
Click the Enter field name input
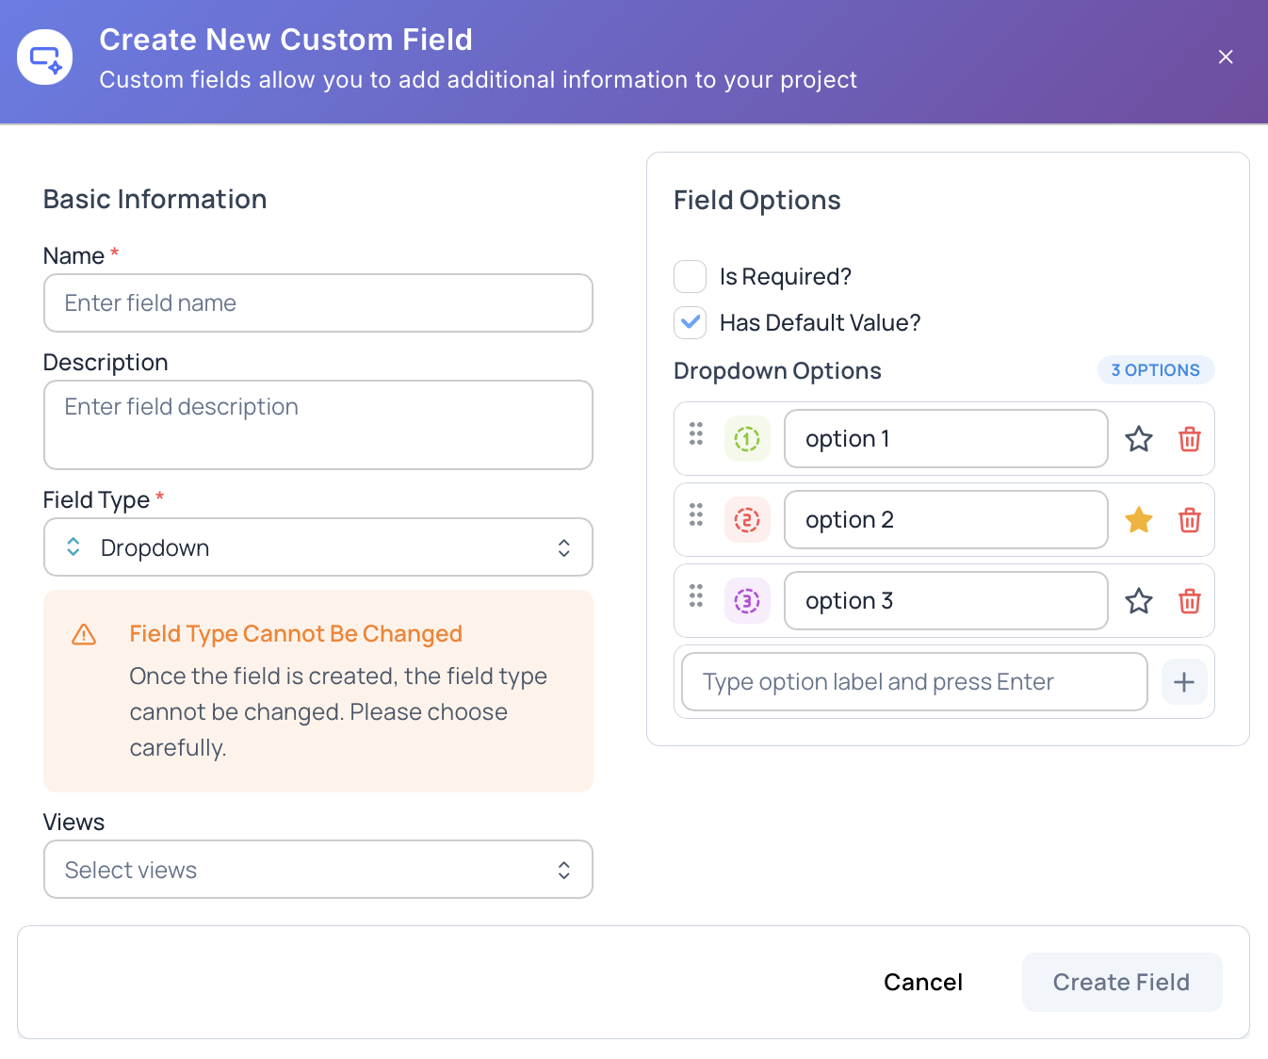point(317,302)
